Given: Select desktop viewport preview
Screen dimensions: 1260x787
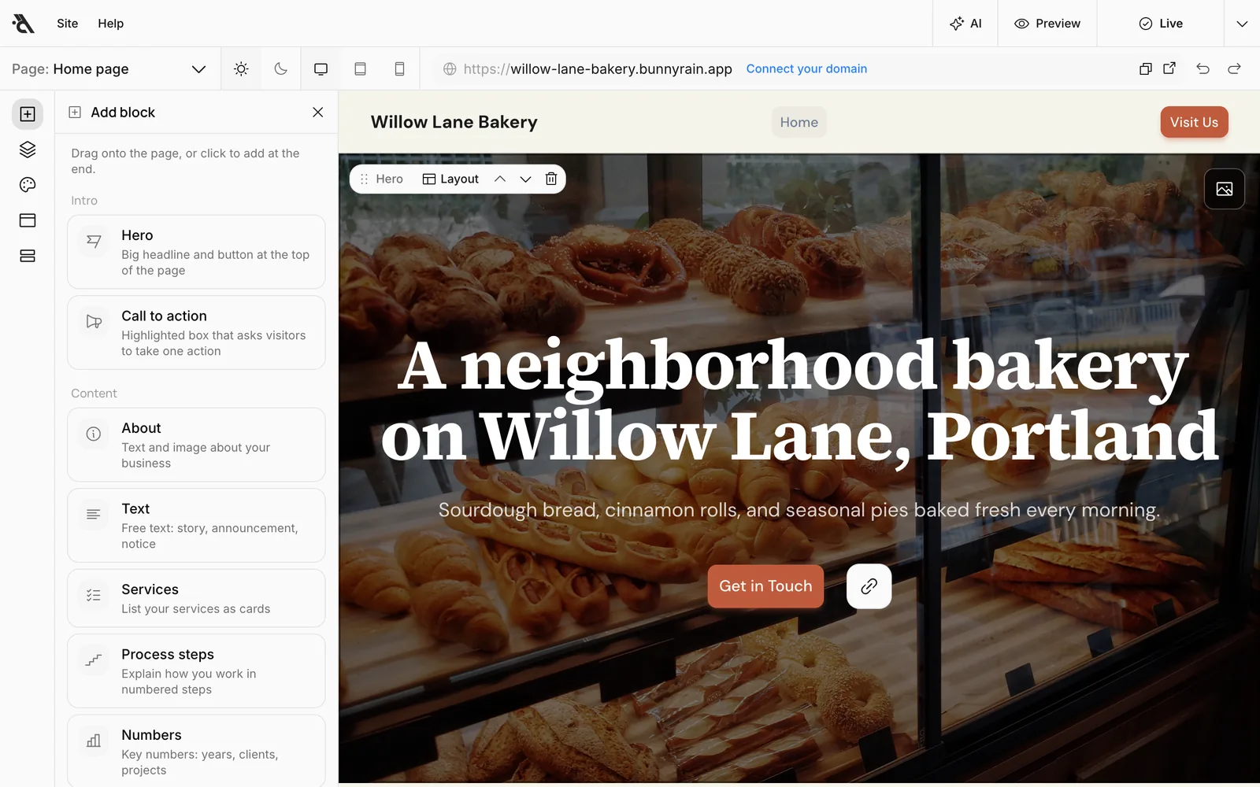Looking at the screenshot, I should coord(321,69).
